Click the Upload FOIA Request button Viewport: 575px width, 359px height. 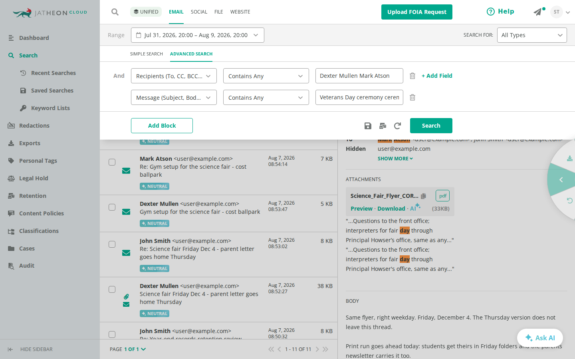pos(417,12)
